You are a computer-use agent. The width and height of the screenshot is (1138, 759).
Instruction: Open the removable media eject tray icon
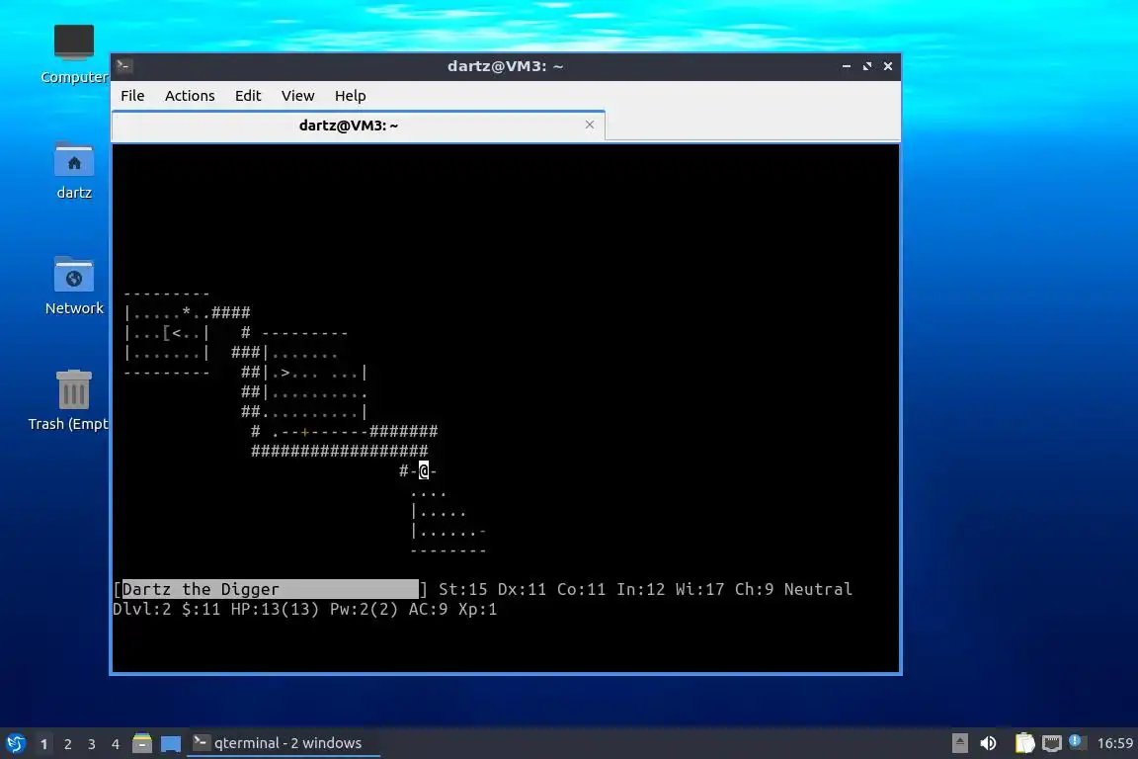tap(959, 743)
